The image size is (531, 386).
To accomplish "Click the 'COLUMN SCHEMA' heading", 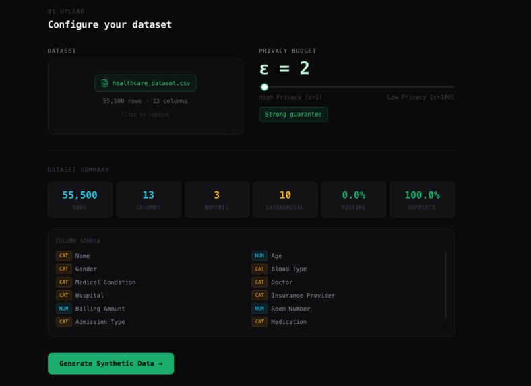I will click(x=78, y=241).
